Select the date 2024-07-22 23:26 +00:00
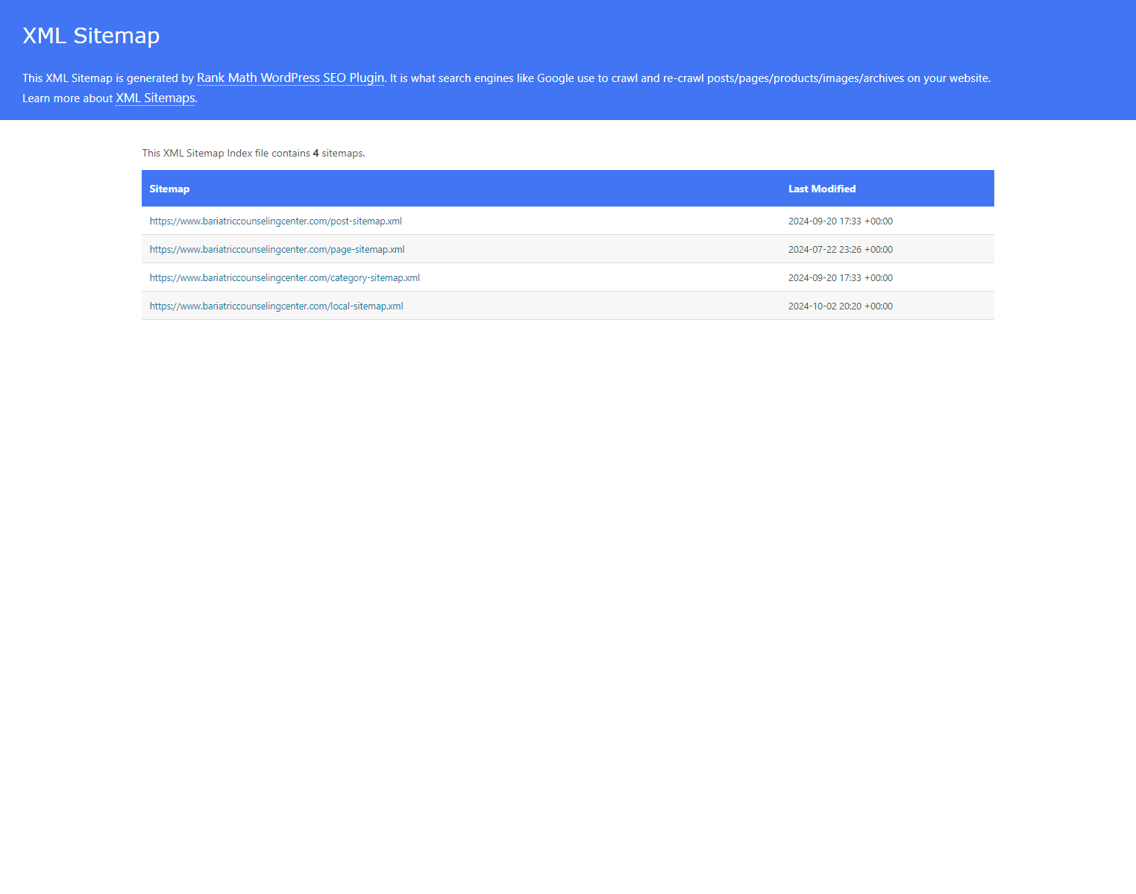1136x894 pixels. point(841,249)
